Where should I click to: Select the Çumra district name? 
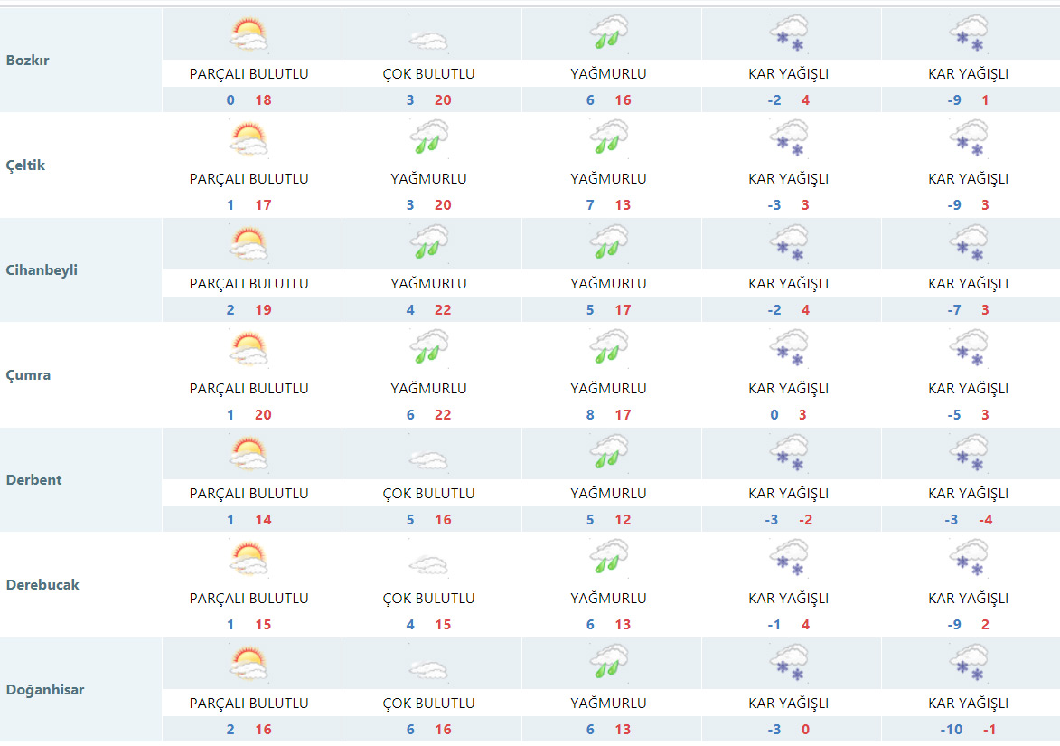[x=28, y=375]
